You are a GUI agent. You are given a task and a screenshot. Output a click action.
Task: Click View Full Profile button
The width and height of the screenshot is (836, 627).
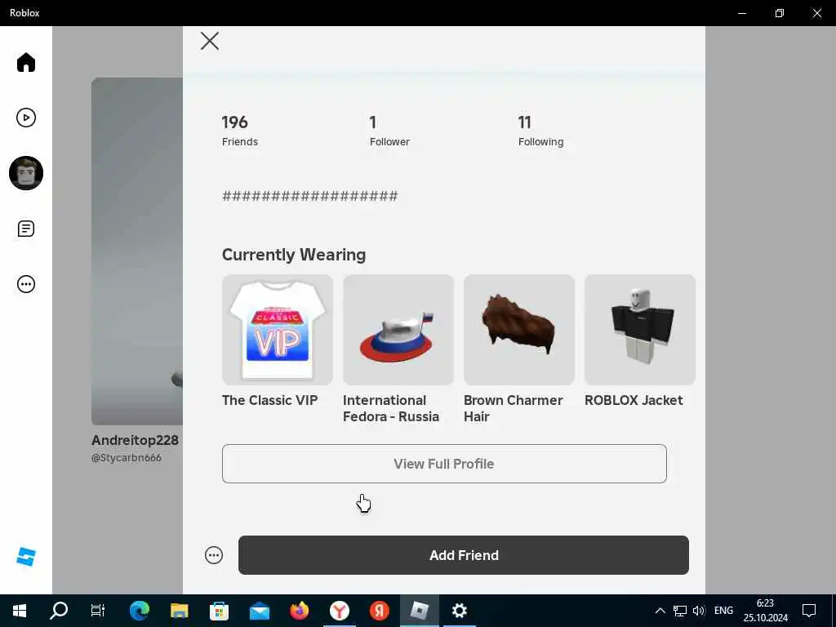coord(444,464)
